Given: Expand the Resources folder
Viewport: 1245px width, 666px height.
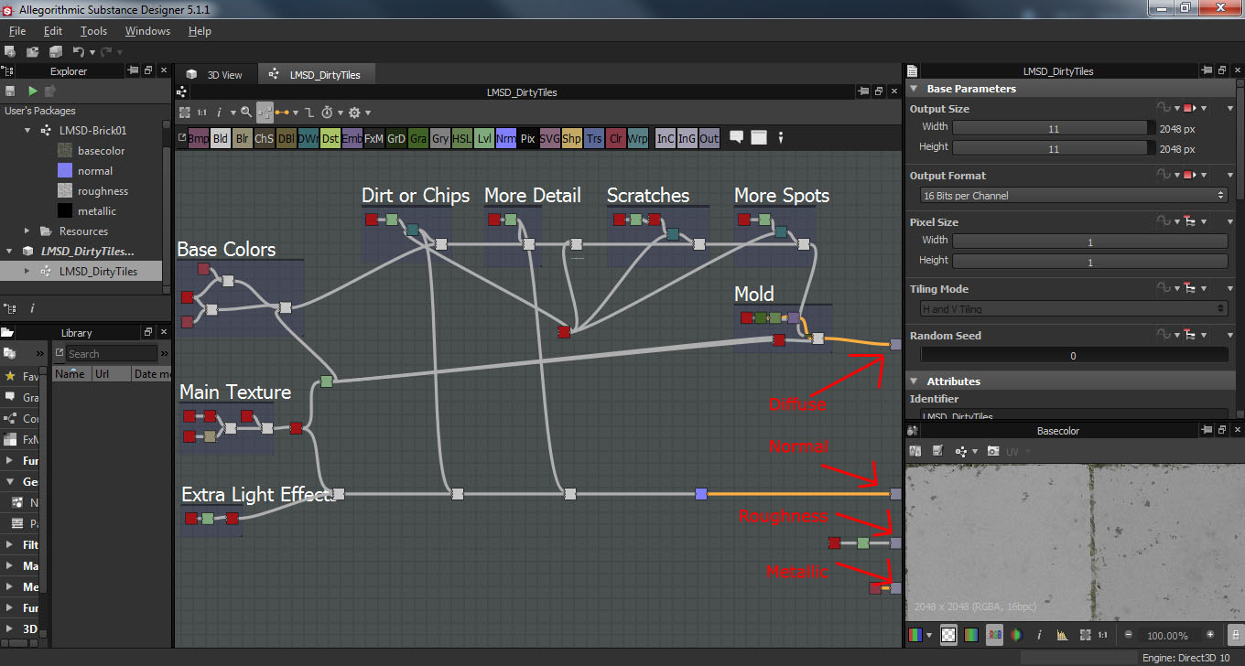Looking at the screenshot, I should pyautogui.click(x=27, y=231).
